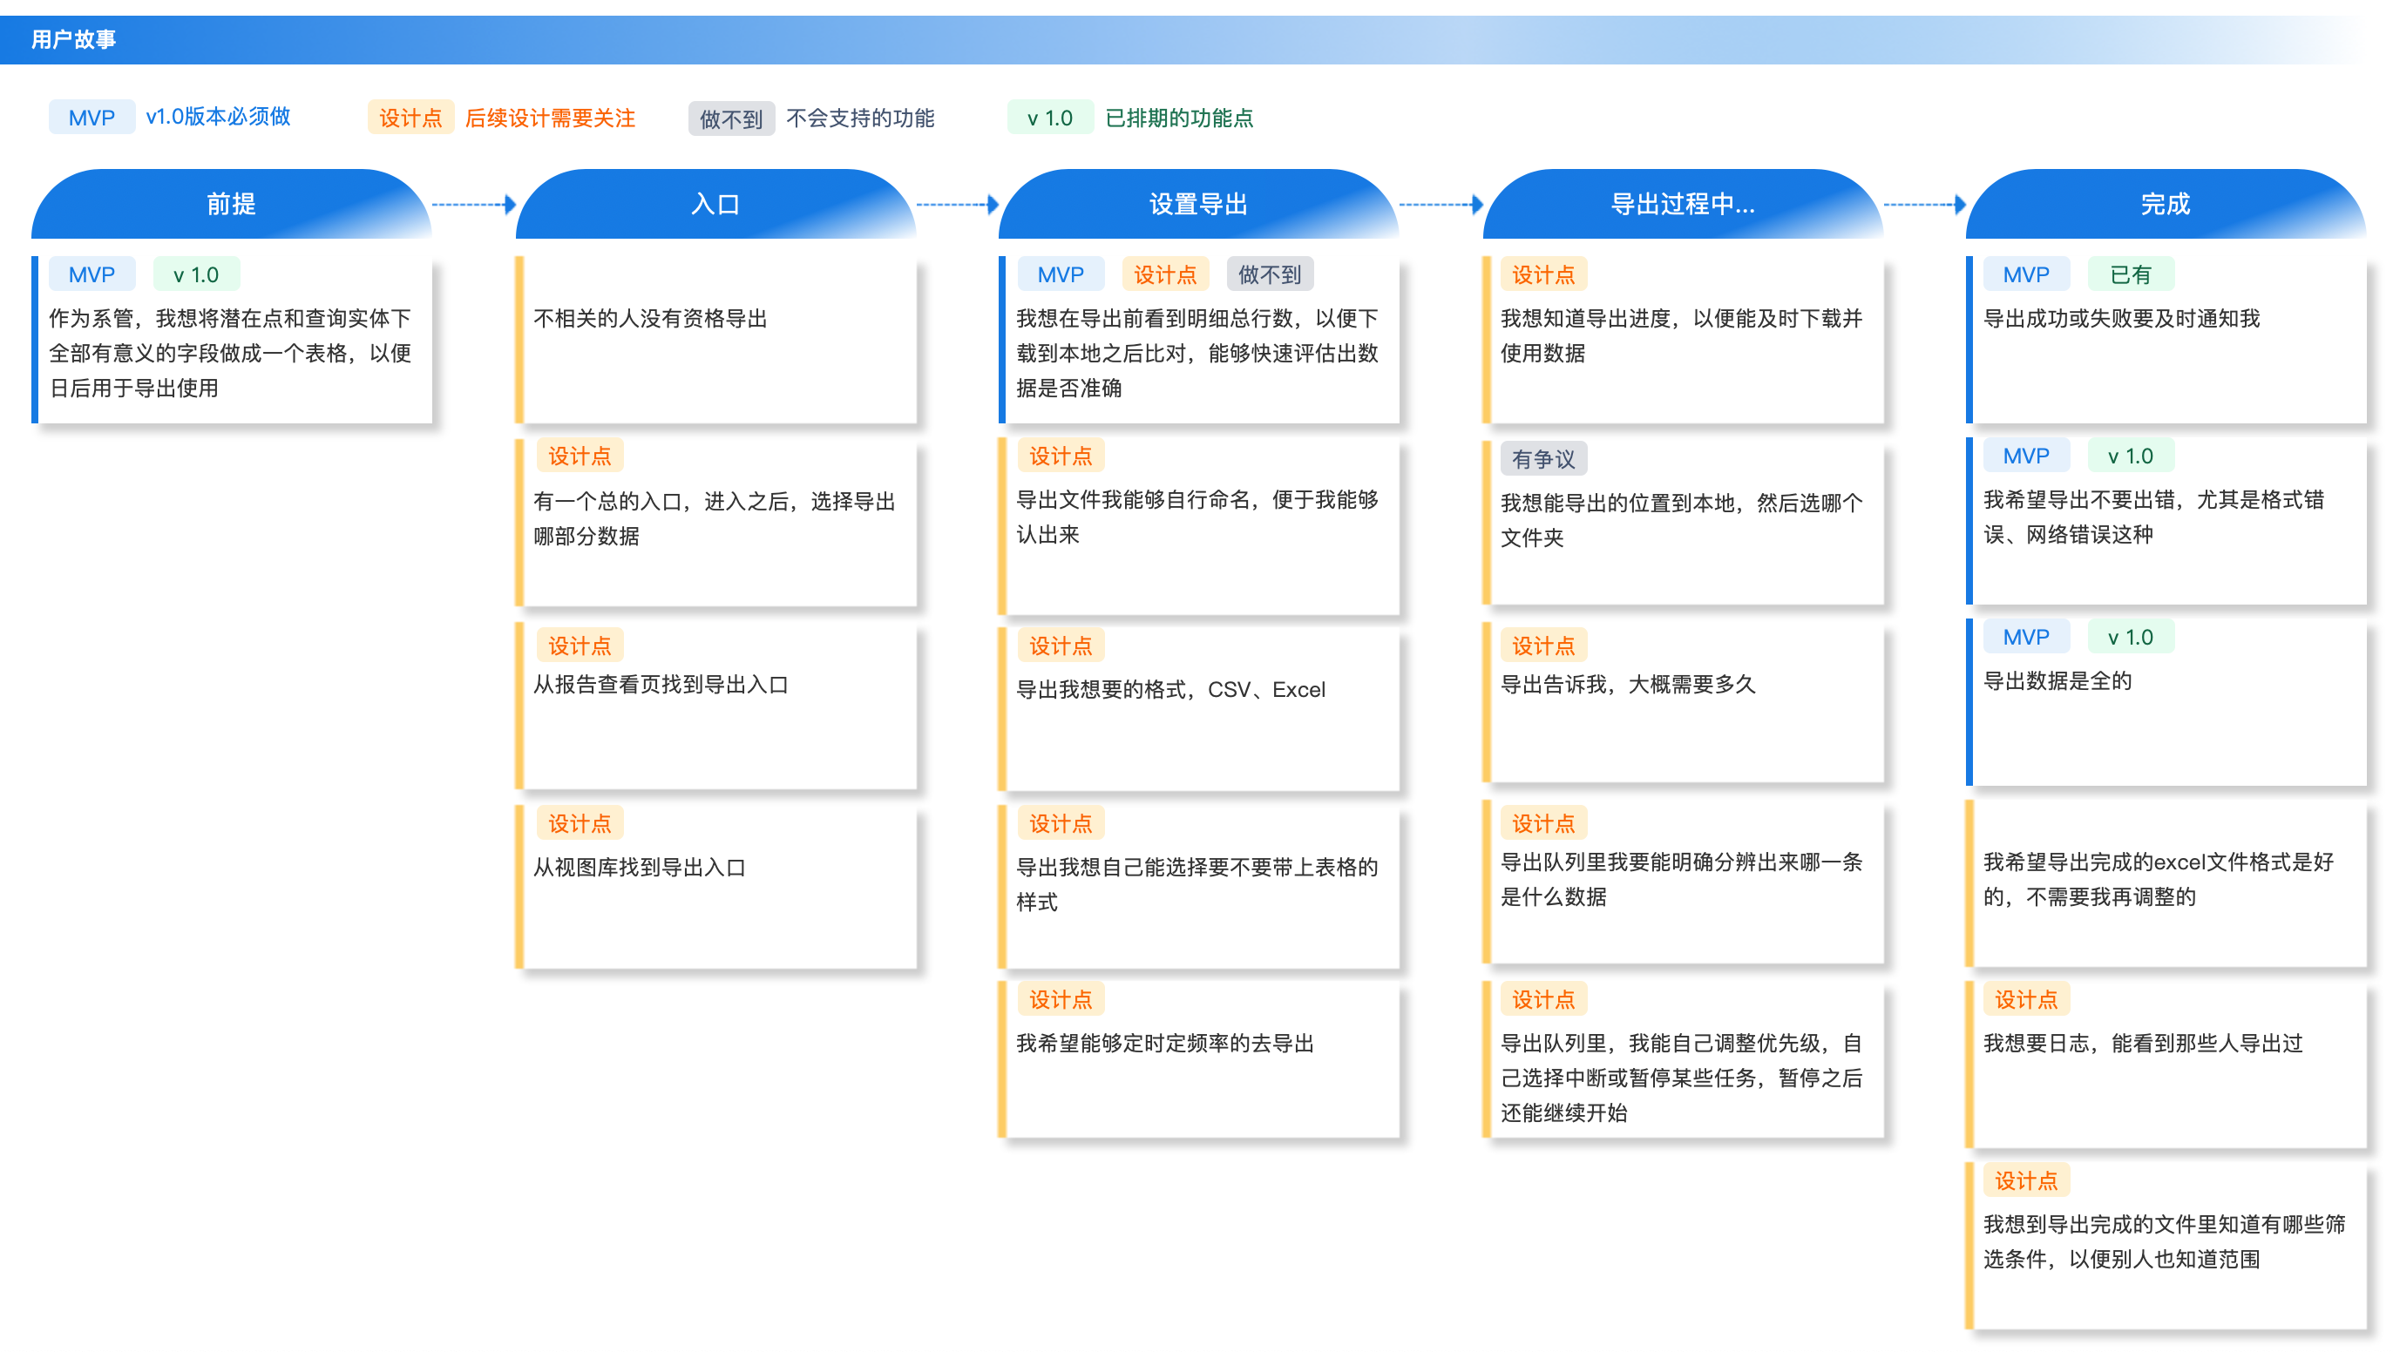Image resolution: width=2393 pixels, height=1352 pixels.
Task: Click the arrow between 设置导出 and 导出过程中
Action: (x=1439, y=206)
